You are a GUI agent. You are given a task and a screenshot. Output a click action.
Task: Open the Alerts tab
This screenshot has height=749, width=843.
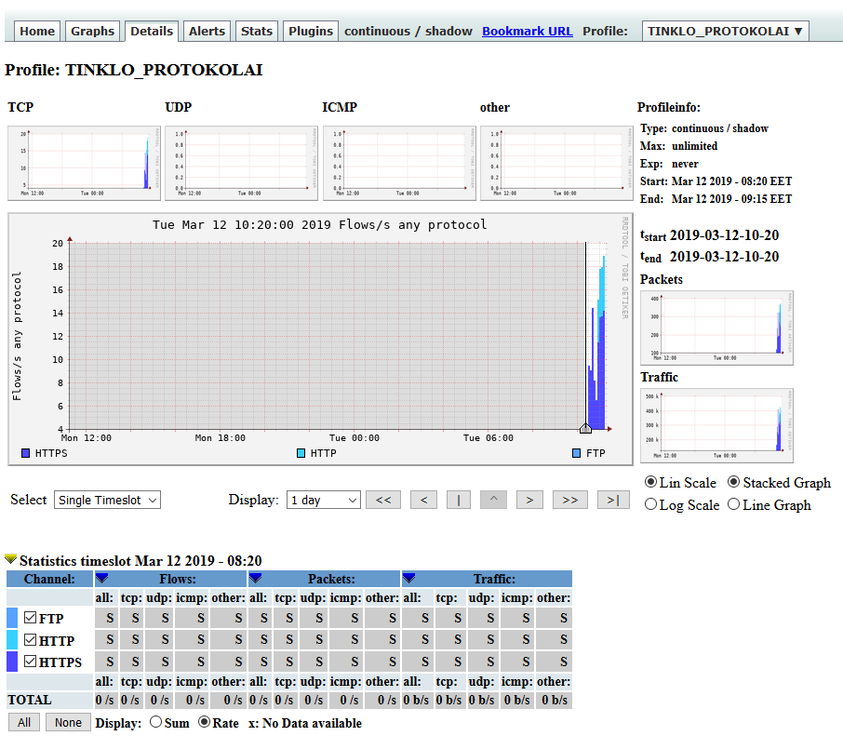click(x=207, y=32)
